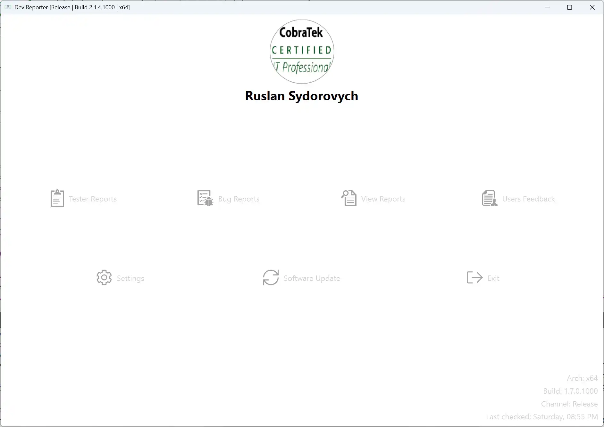Click the View Reports magnifier icon
Viewport: 604px width, 427px height.
click(x=349, y=198)
